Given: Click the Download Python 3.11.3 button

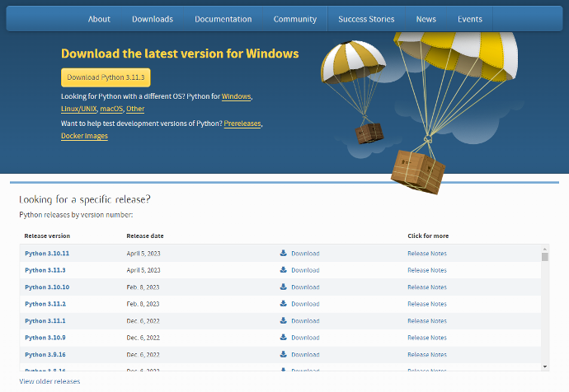Looking at the screenshot, I should [106, 77].
